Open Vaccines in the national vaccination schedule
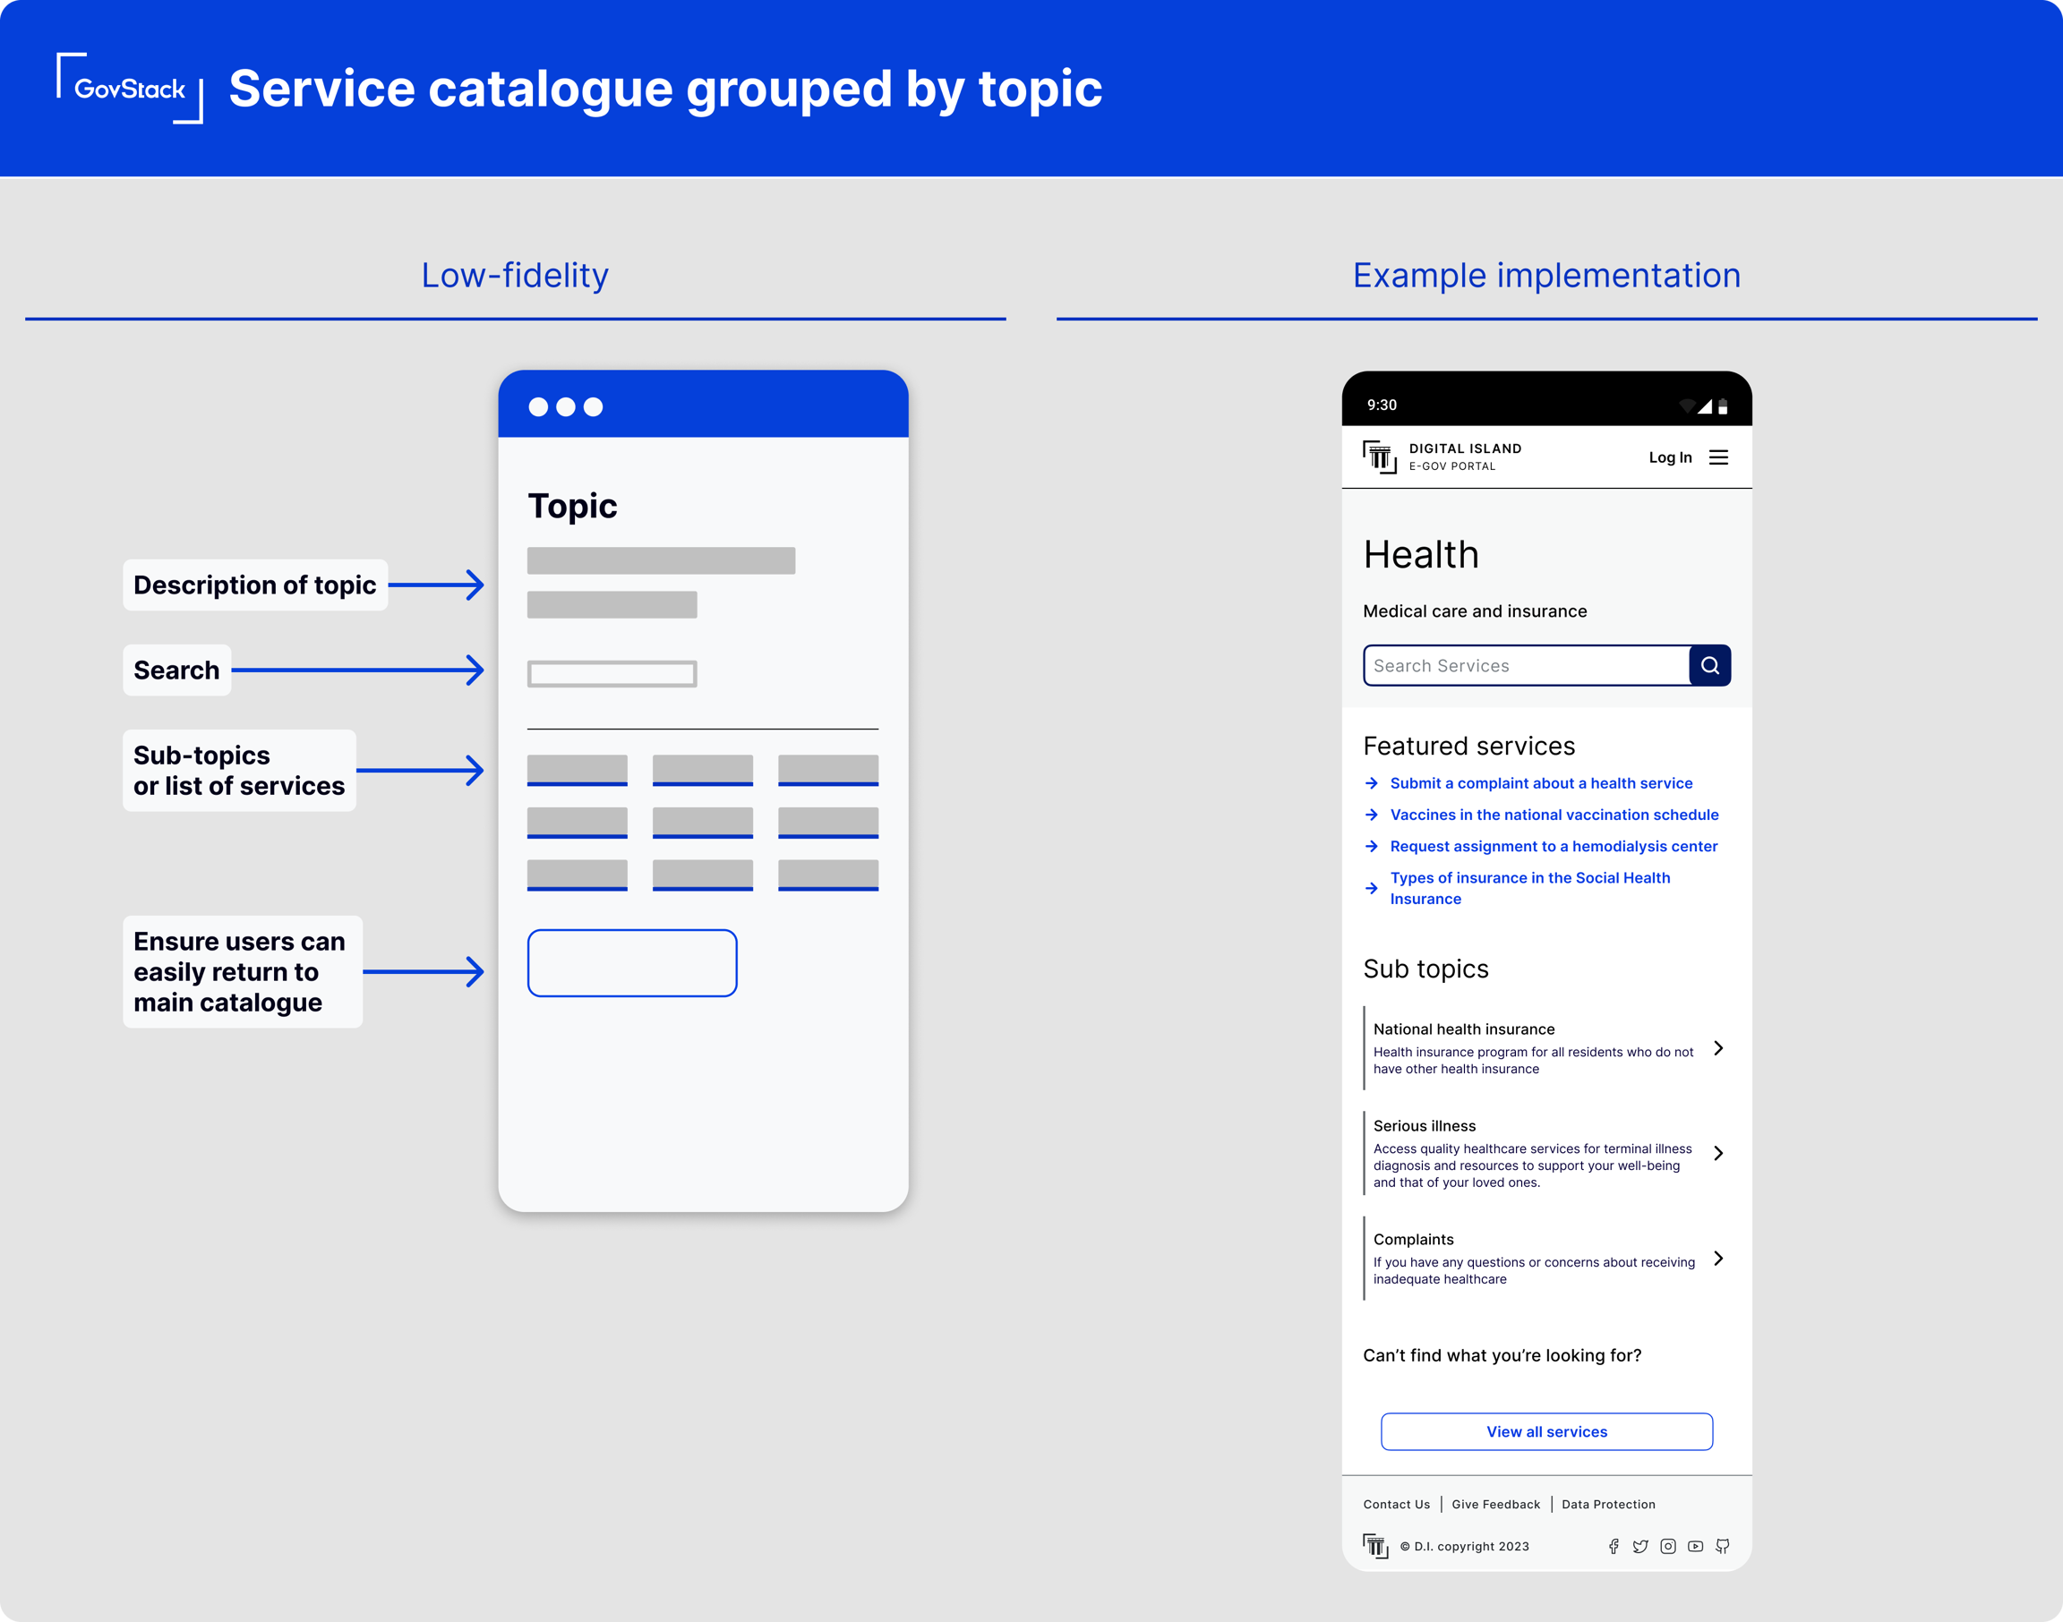Screen dimensions: 2063x1622 (1554, 815)
